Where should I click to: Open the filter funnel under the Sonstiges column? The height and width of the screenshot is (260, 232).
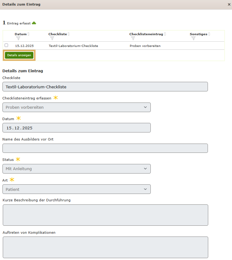[193, 38]
